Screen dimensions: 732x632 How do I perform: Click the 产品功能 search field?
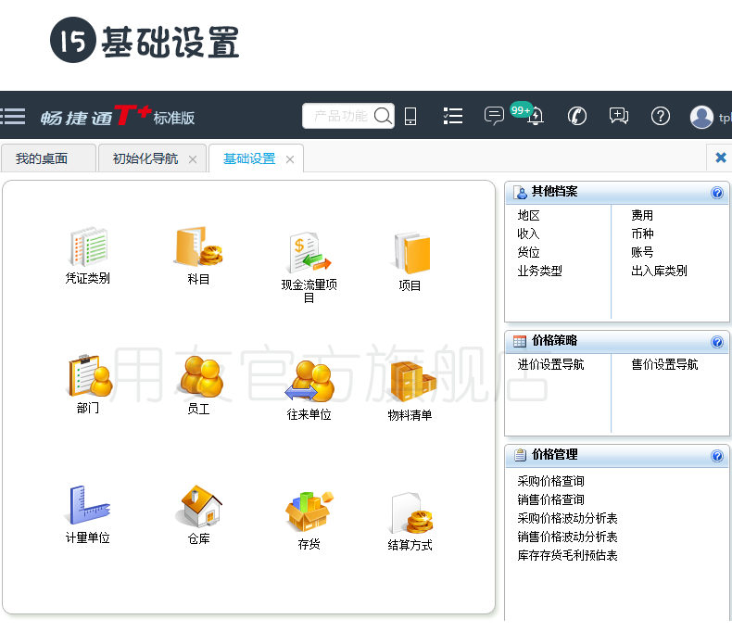click(342, 116)
